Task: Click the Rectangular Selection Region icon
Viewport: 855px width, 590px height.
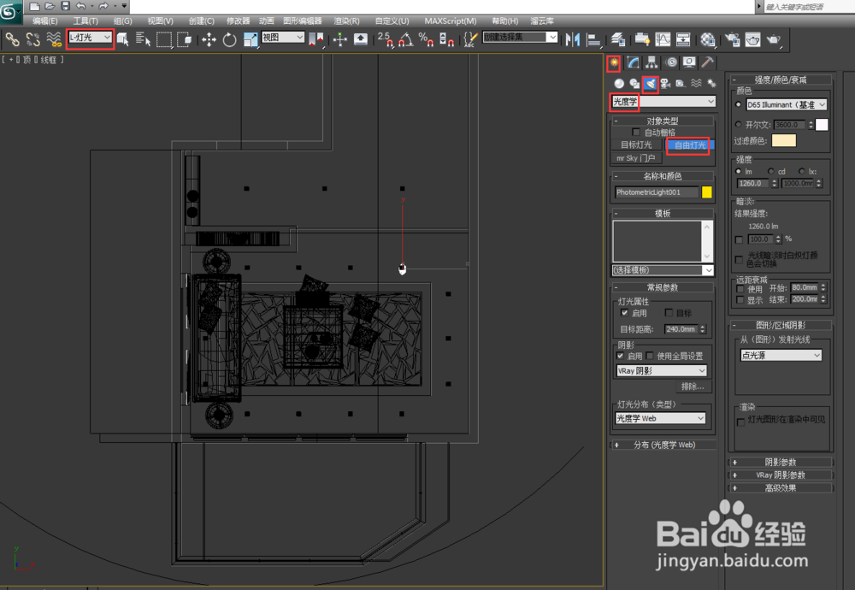Action: 163,39
